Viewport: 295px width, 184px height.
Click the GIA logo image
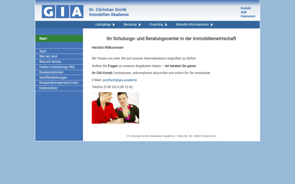tap(62, 11)
